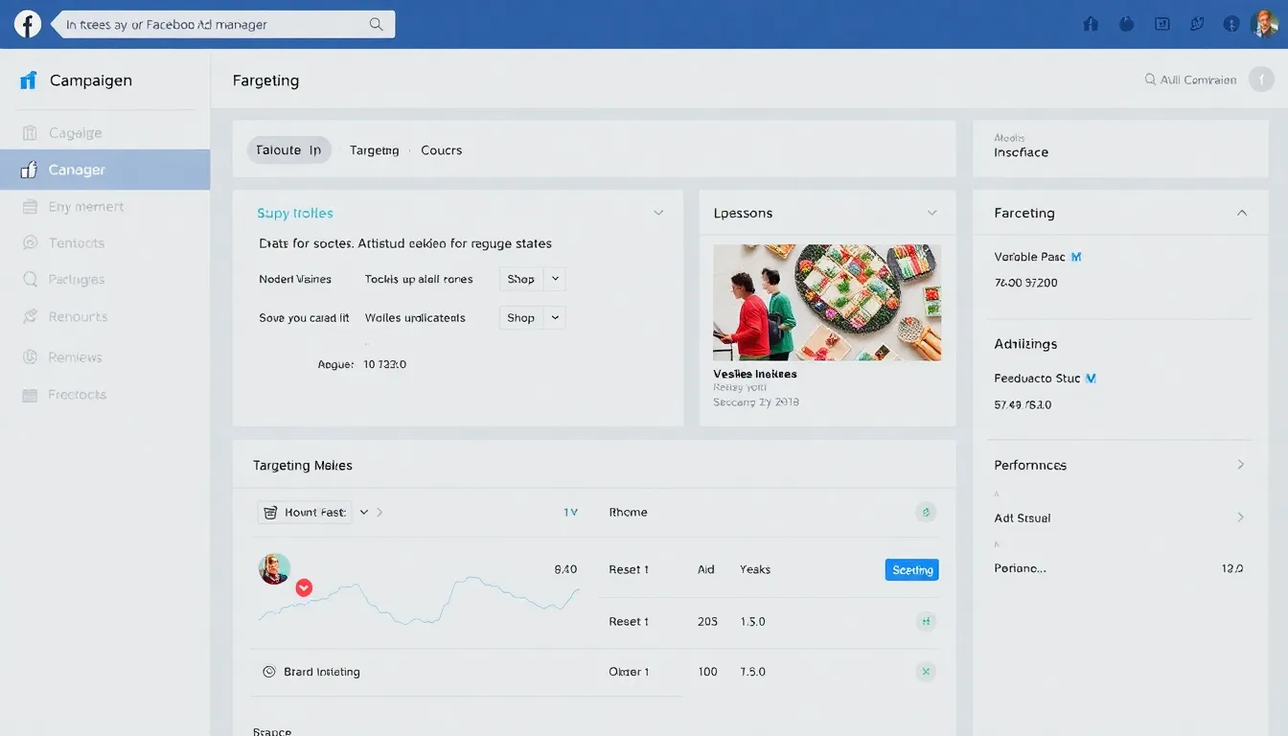
Task: Select the flag icon next to Campaigen
Action: pos(28,80)
